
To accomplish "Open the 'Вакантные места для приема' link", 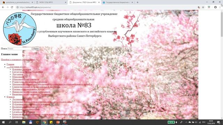I will click(x=31, y=94).
